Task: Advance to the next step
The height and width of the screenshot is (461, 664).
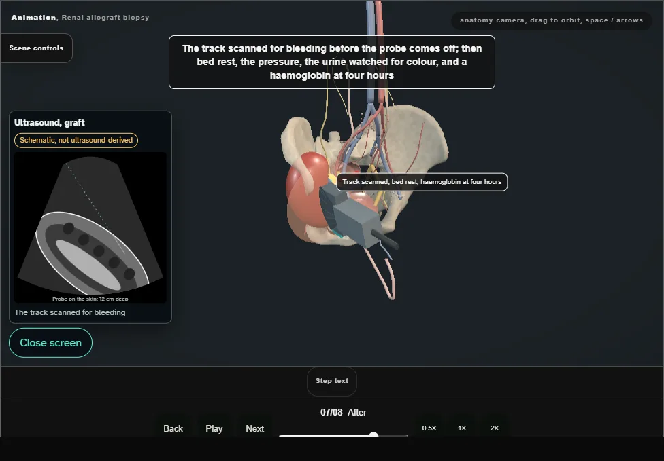Action: click(x=254, y=428)
